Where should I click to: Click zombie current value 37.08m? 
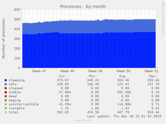coord(65,92)
